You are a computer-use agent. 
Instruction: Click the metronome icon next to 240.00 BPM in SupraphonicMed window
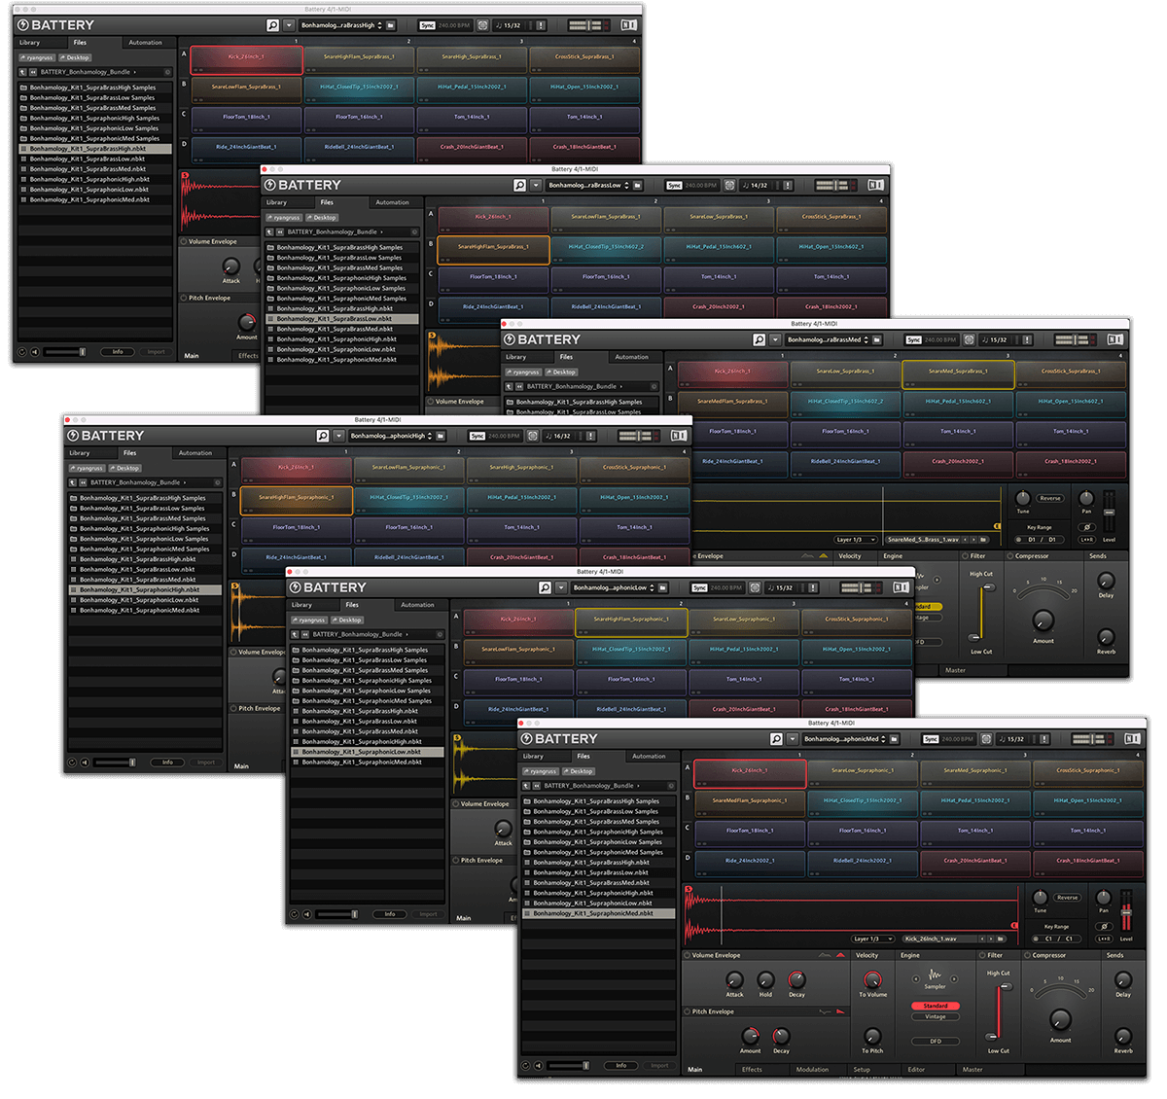986,739
